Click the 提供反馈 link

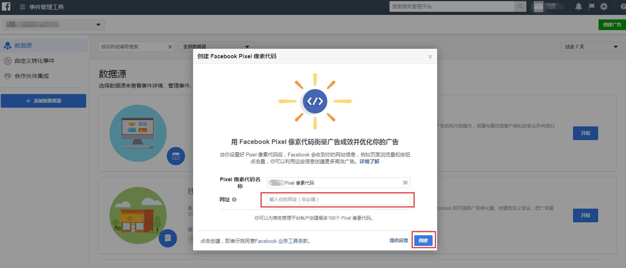pyautogui.click(x=399, y=241)
